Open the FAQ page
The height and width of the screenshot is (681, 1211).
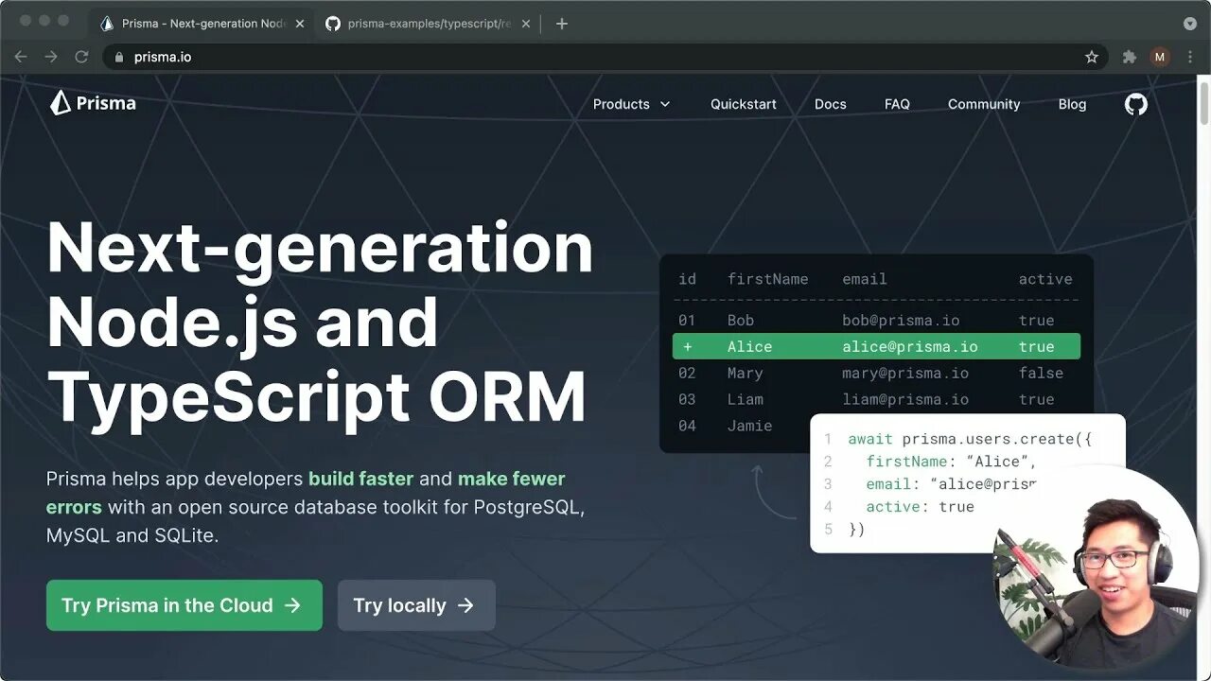click(897, 104)
